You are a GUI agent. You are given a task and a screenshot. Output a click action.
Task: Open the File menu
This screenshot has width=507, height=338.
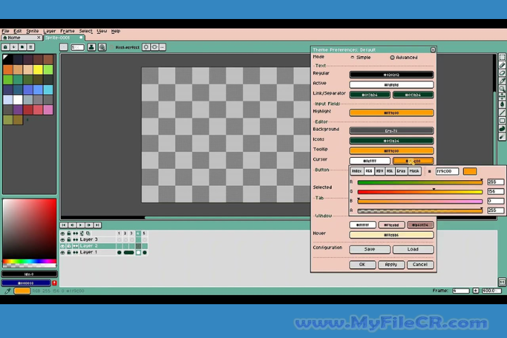pyautogui.click(x=6, y=31)
